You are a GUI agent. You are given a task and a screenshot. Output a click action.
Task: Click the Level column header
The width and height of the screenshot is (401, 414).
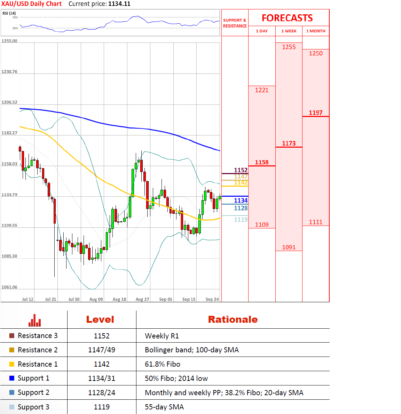click(100, 320)
